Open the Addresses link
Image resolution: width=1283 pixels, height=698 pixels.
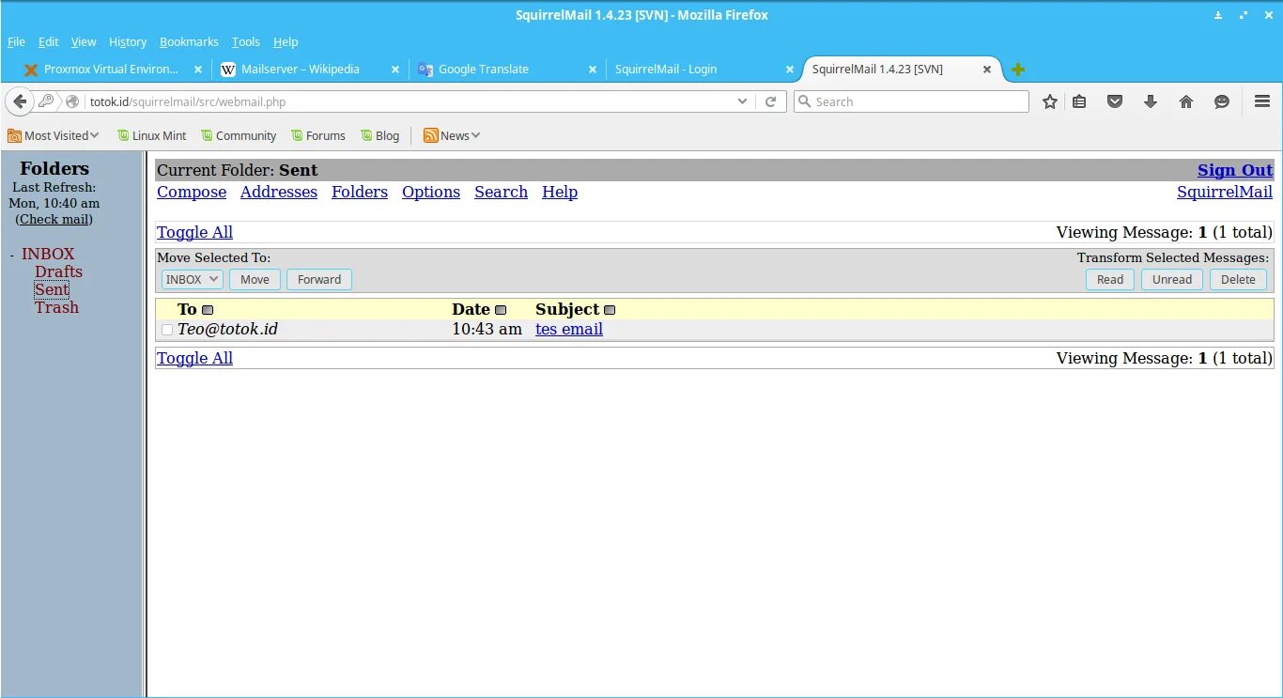click(x=279, y=192)
